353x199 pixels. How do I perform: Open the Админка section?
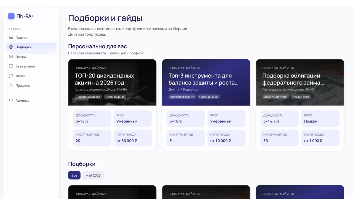(x=31, y=101)
